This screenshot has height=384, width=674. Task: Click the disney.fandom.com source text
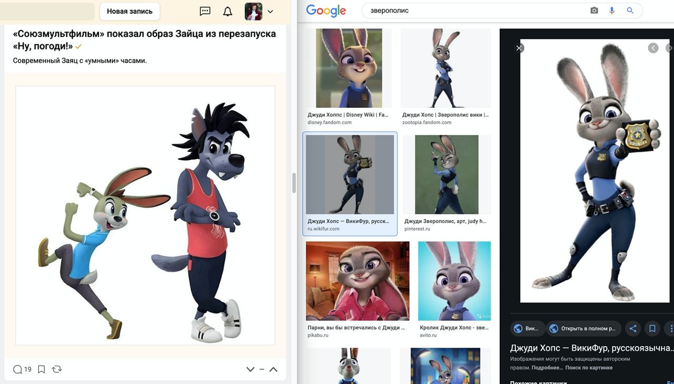click(330, 123)
